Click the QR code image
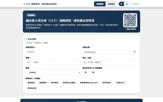Screen dimensions: 163x102 (x=130, y=20)
